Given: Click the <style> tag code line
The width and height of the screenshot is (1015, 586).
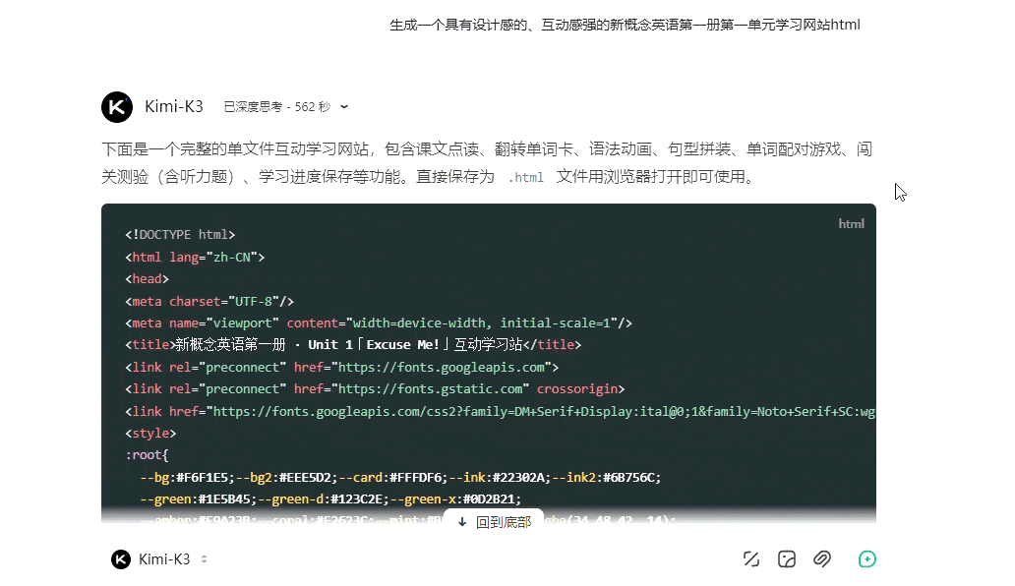Looking at the screenshot, I should (150, 433).
